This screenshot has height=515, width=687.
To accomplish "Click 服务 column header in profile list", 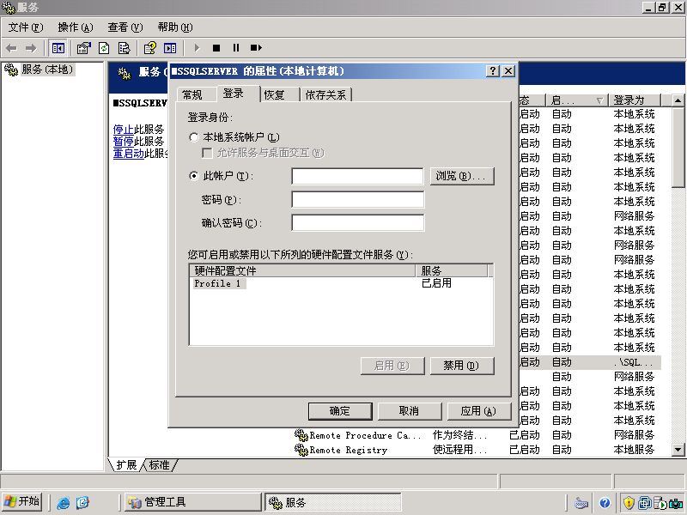I will pyautogui.click(x=452, y=270).
